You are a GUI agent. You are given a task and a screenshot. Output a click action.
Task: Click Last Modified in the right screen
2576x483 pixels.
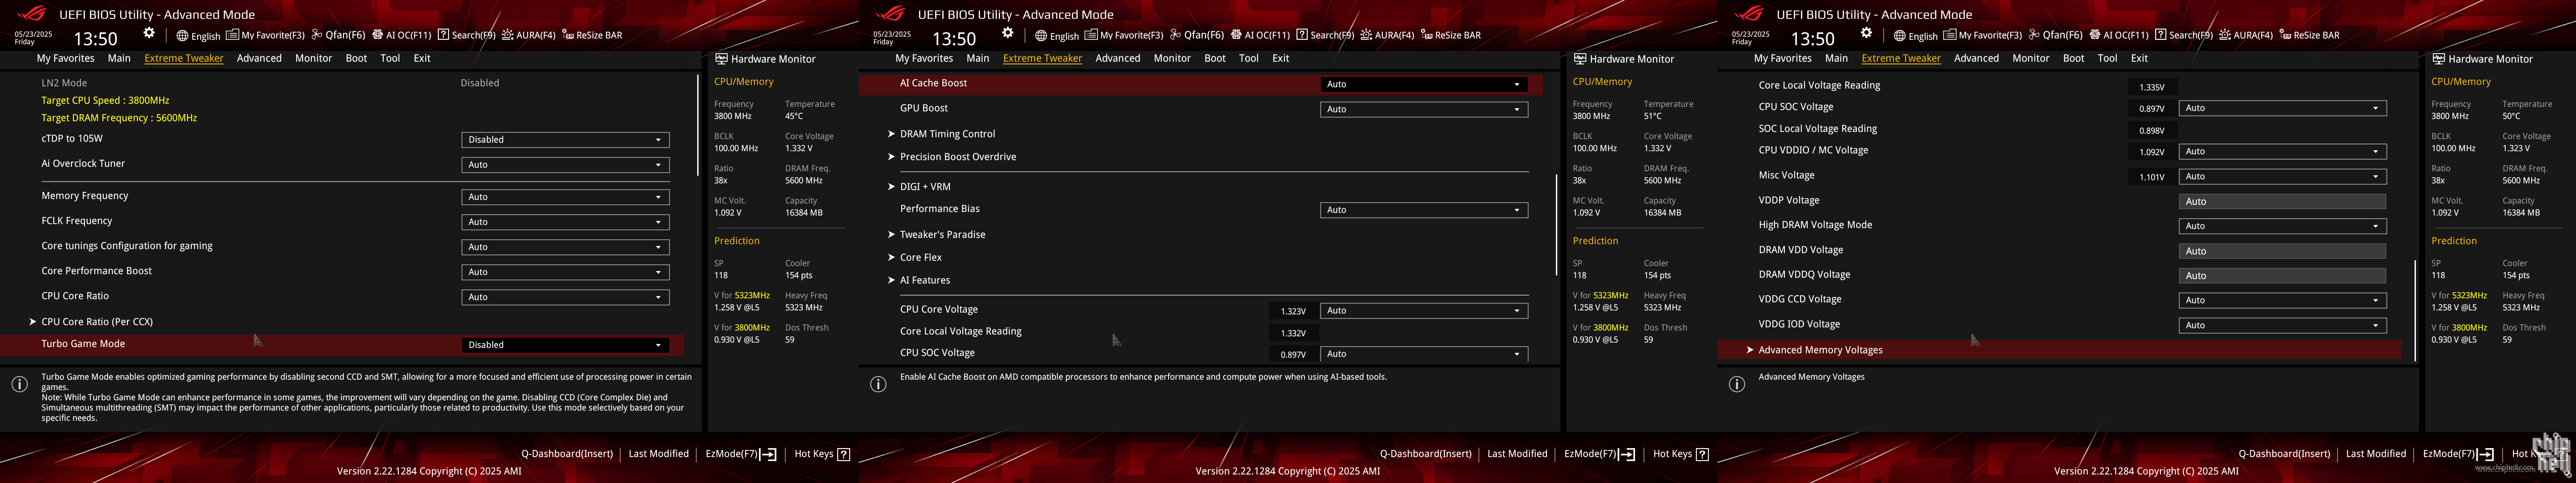click(2376, 454)
